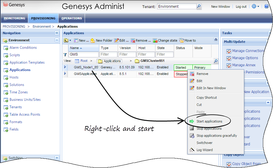Open Alarm Conditions in navigation
The height and width of the screenshot is (168, 273).
pyautogui.click(x=23, y=48)
